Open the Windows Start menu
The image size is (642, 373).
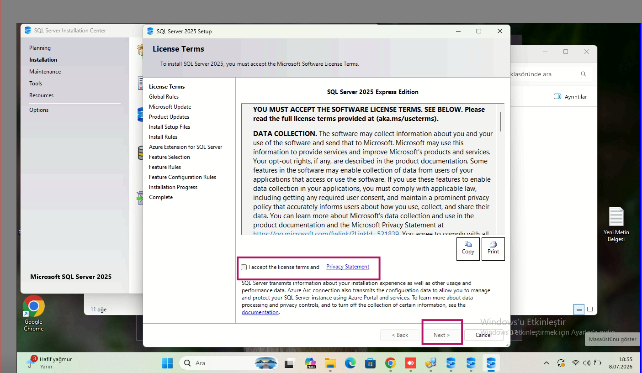point(167,363)
